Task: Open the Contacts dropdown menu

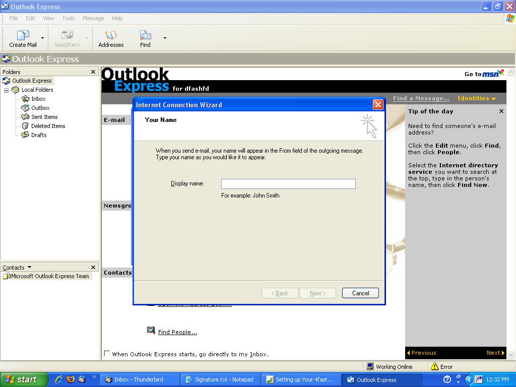Action: pyautogui.click(x=29, y=267)
